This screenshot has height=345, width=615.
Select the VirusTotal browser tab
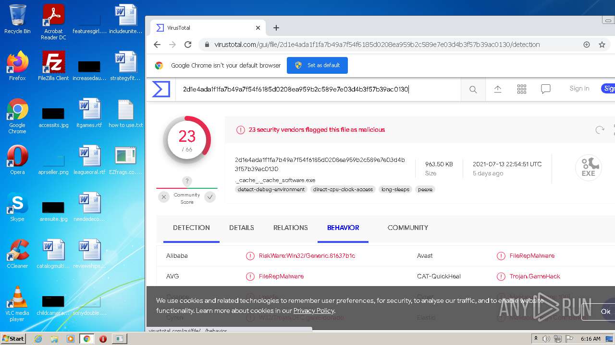(x=208, y=28)
